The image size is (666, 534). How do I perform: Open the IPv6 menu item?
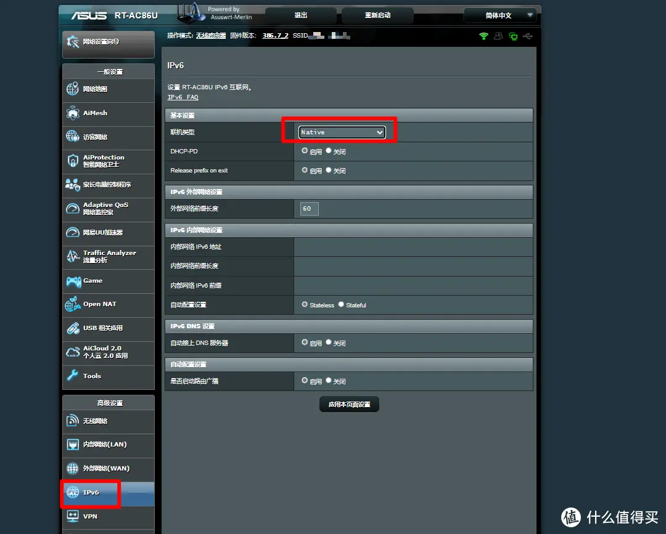(x=91, y=493)
